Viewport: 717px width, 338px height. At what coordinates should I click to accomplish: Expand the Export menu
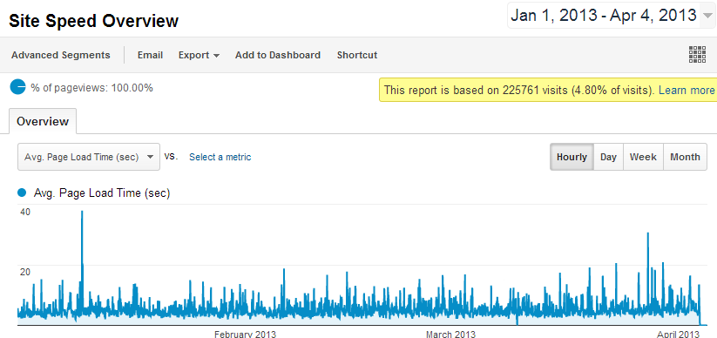pyautogui.click(x=199, y=55)
